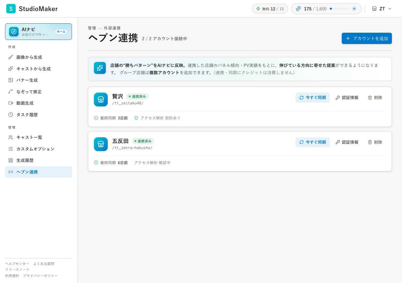Viewport: 402px width, 283px height.
Task: Select なぞって修正 menu item
Action: pyautogui.click(x=38, y=92)
